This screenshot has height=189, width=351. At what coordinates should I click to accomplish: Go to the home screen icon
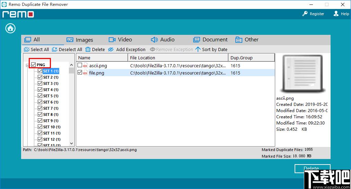pyautogui.click(x=10, y=28)
